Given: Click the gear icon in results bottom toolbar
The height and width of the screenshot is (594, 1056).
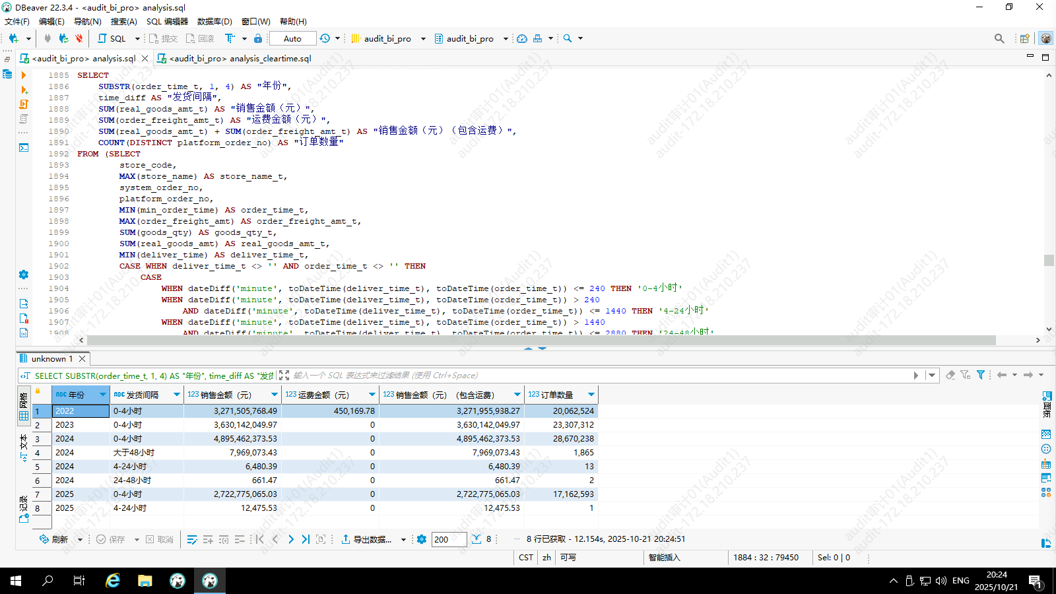Looking at the screenshot, I should tap(422, 539).
